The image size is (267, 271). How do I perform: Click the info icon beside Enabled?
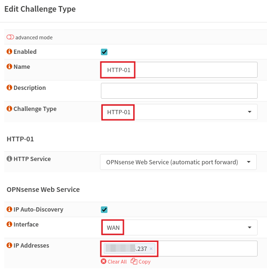click(9, 51)
